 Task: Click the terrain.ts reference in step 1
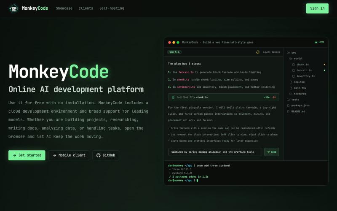pos(186,72)
